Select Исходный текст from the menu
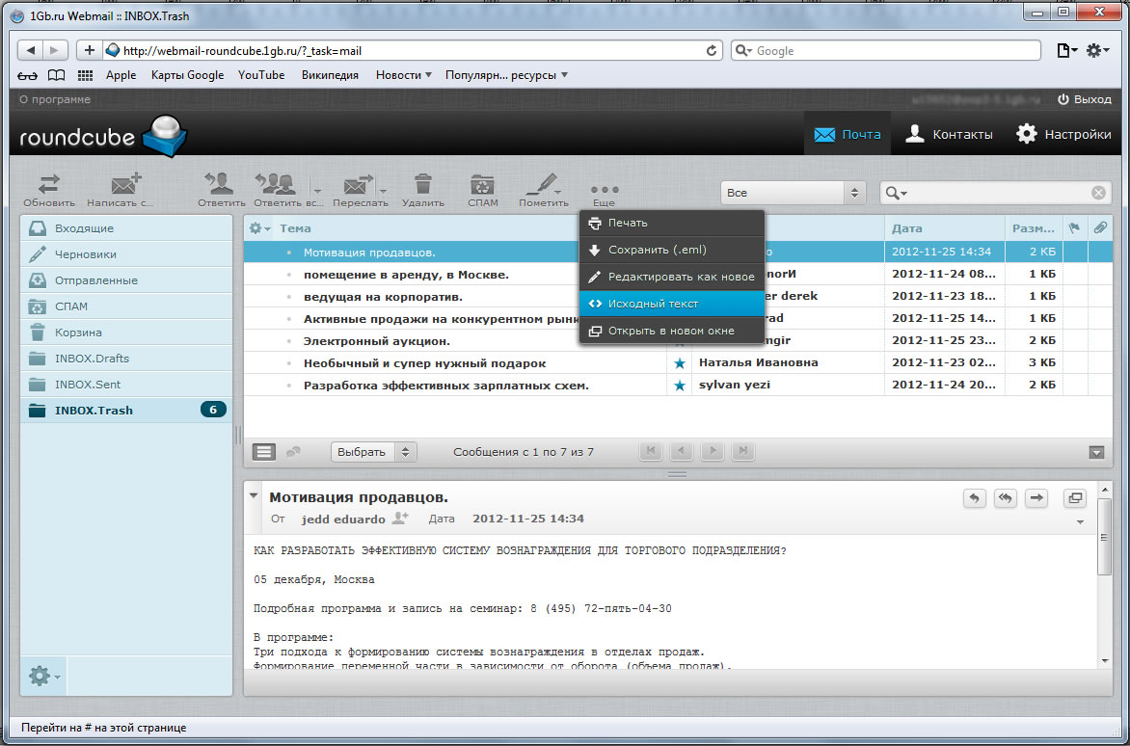Screen dimensions: 1130x746 tap(653, 304)
